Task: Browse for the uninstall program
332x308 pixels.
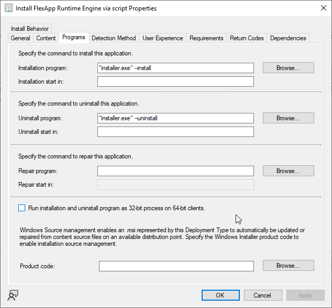Action: (x=288, y=118)
